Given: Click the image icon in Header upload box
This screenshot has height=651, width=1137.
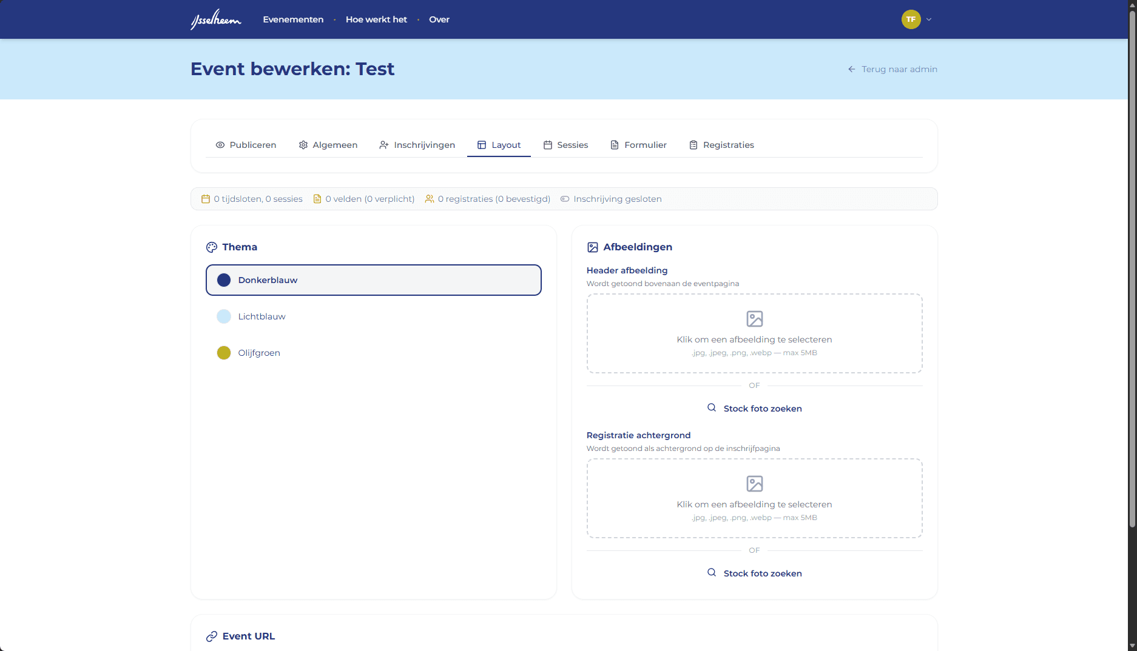Looking at the screenshot, I should pos(755,319).
